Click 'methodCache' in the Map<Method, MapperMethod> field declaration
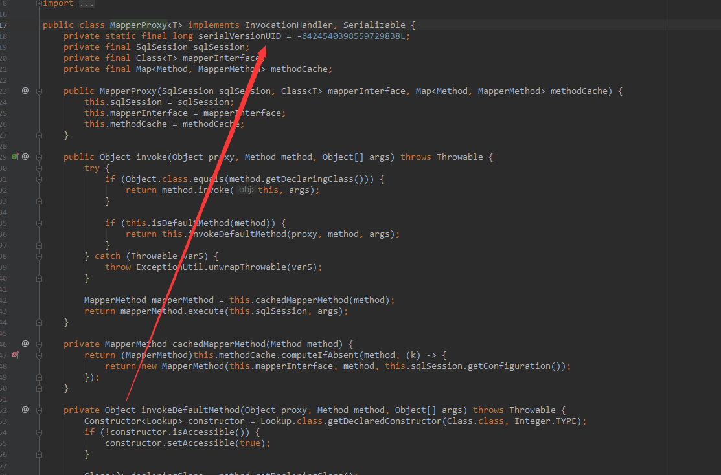This screenshot has width=721, height=475. [x=299, y=69]
